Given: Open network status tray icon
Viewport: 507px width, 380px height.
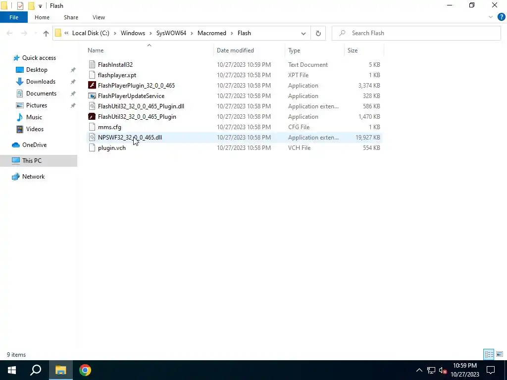Looking at the screenshot, I should (x=431, y=370).
